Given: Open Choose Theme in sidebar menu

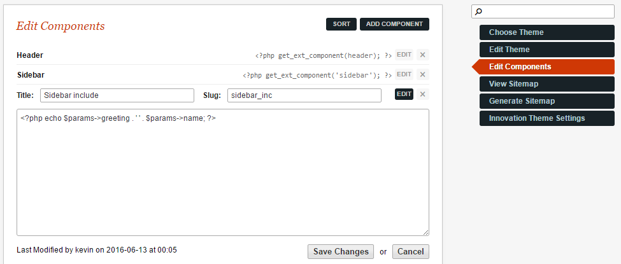Looking at the screenshot, I should (547, 32).
